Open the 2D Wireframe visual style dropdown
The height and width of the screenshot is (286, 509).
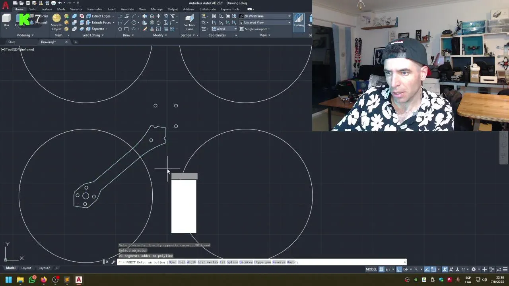[x=265, y=16]
